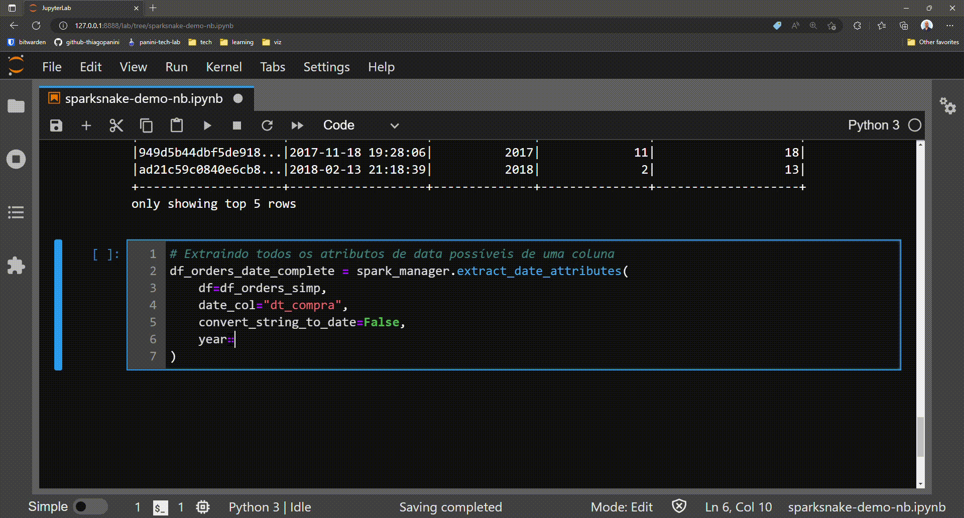View site information icon in address bar
Screen dimensions: 964x518
tap(63, 26)
